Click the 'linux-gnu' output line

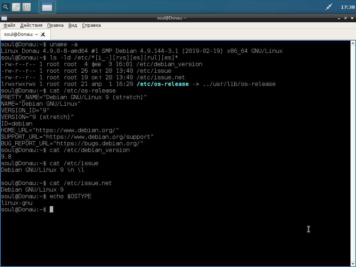pyautogui.click(x=17, y=203)
